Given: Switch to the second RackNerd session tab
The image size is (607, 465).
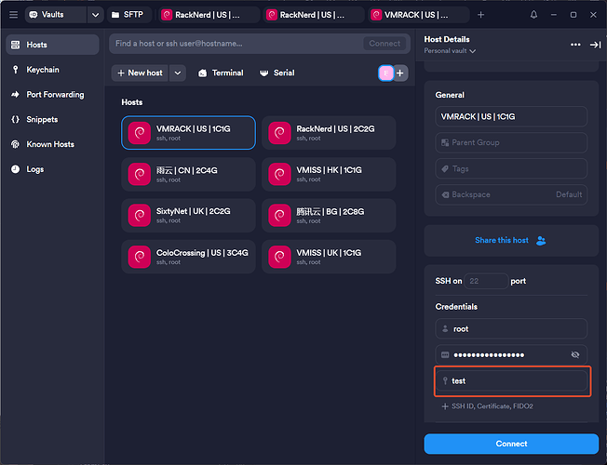Looking at the screenshot, I should [x=312, y=15].
